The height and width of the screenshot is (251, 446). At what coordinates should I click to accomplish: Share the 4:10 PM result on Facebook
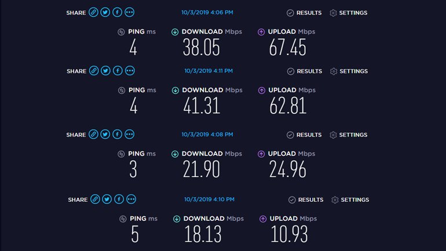tap(119, 200)
